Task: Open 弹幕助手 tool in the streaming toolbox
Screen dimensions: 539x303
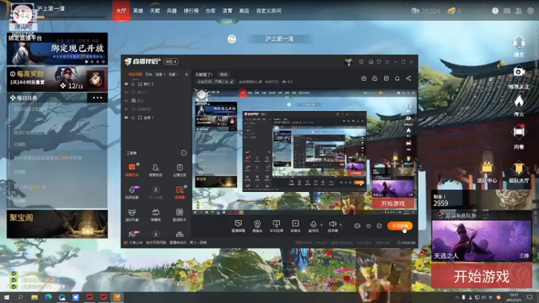Action: click(x=132, y=170)
